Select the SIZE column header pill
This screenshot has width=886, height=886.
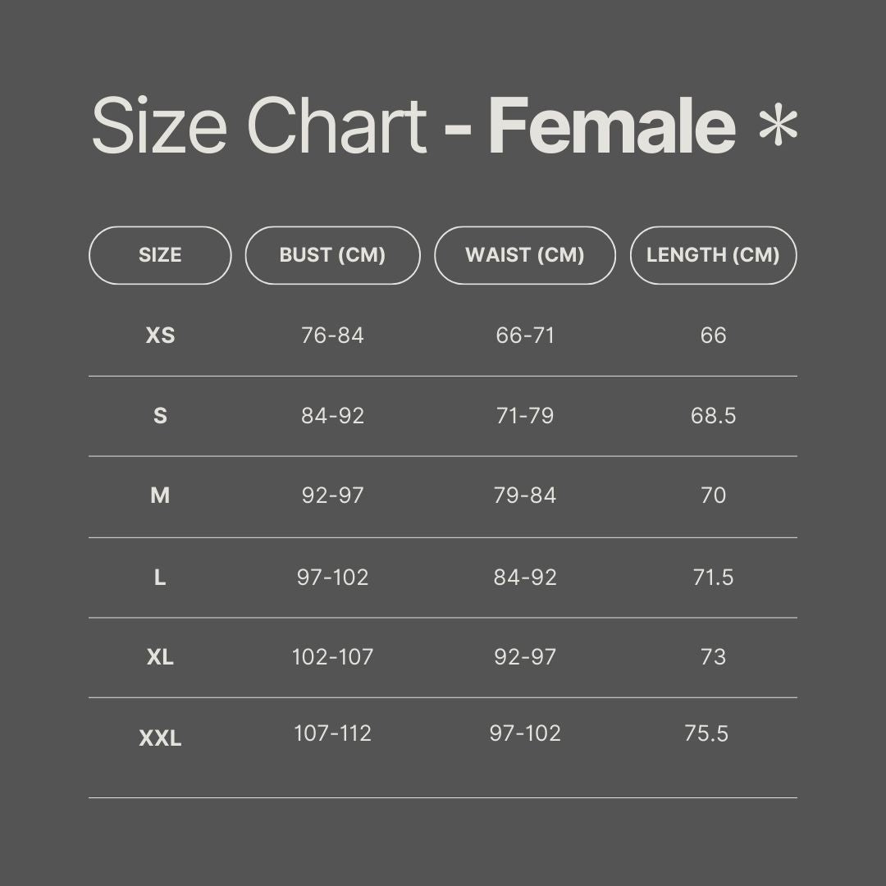point(160,255)
